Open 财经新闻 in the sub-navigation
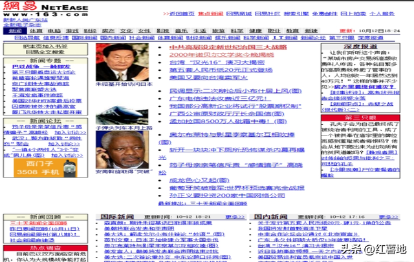The image size is (414, 262). coord(199,38)
